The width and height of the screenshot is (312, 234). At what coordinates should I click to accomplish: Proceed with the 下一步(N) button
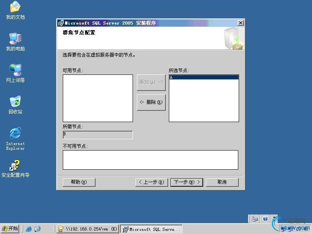(187, 182)
